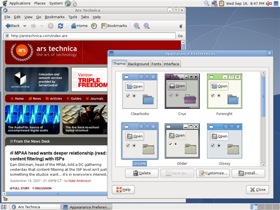
Task: Click the checkbox in Glossy theme preview
Action: tap(213, 146)
